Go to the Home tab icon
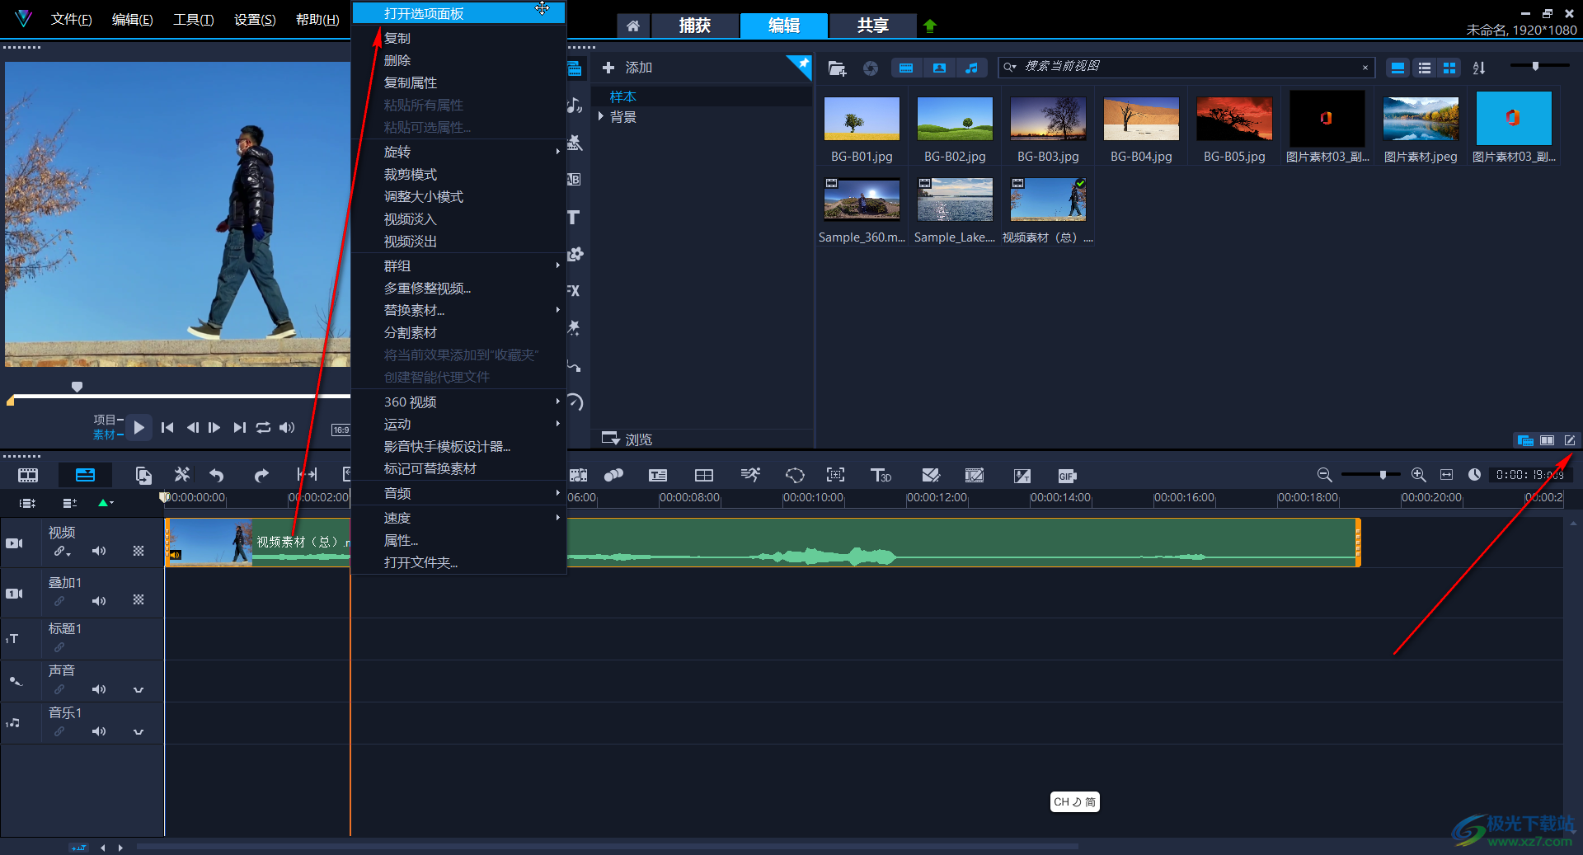Image resolution: width=1583 pixels, height=855 pixels. point(633,26)
